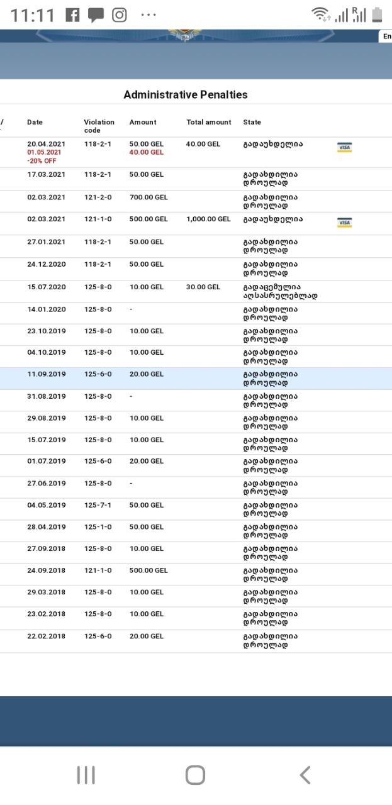Tap the Wi-Fi status icon
This screenshot has height=805, width=392.
click(x=320, y=14)
